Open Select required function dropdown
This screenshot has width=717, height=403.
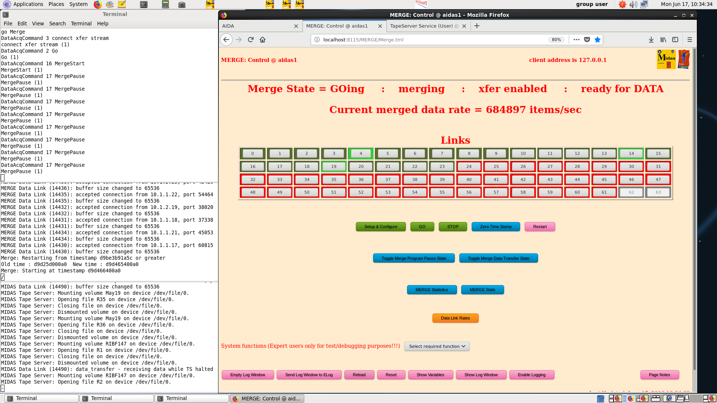pyautogui.click(x=437, y=346)
